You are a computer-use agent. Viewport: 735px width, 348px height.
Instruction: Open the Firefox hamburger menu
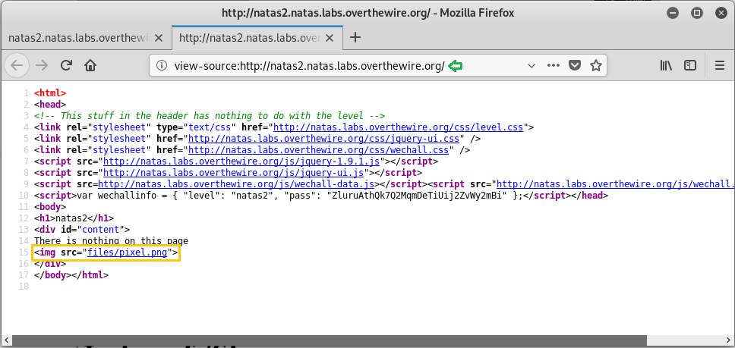[720, 65]
